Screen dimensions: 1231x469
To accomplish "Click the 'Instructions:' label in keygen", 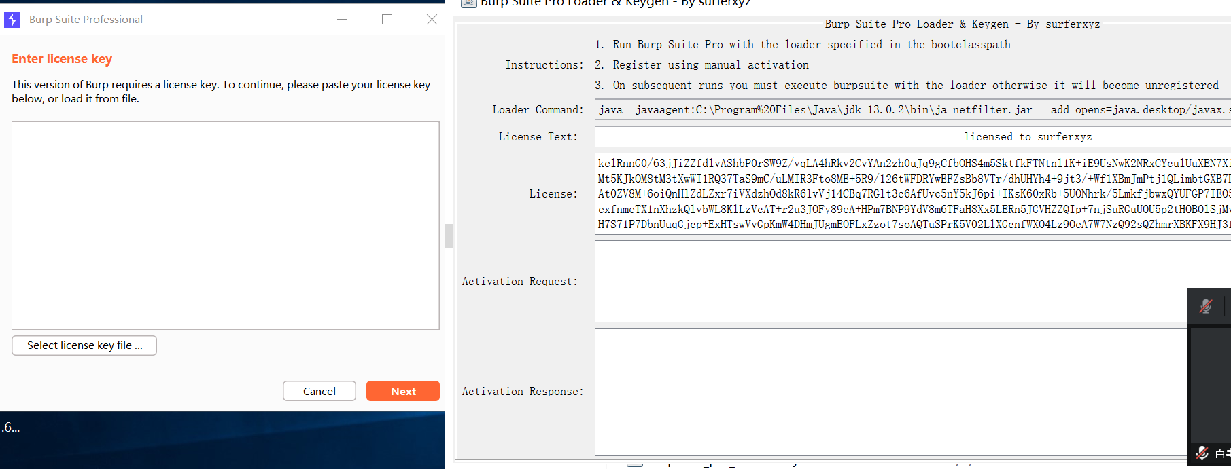I will 544,65.
